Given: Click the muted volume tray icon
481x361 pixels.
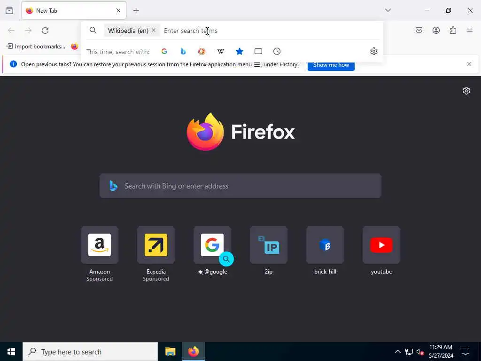Looking at the screenshot, I should [x=420, y=352].
